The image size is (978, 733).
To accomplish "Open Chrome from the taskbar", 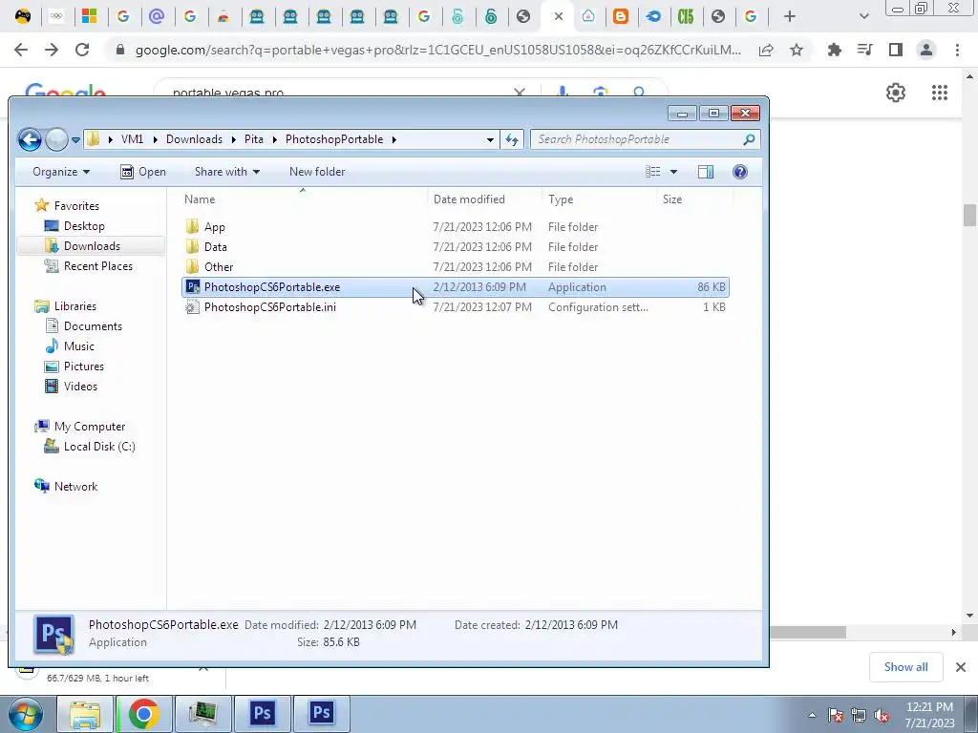I will 143,714.
